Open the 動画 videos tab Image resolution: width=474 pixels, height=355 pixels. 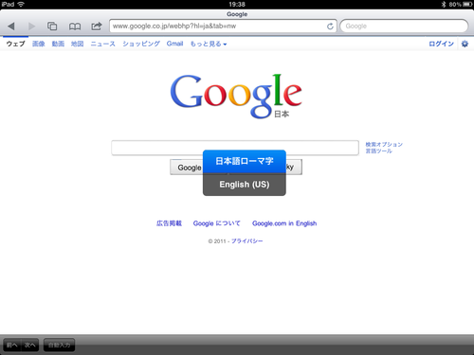pyautogui.click(x=58, y=44)
